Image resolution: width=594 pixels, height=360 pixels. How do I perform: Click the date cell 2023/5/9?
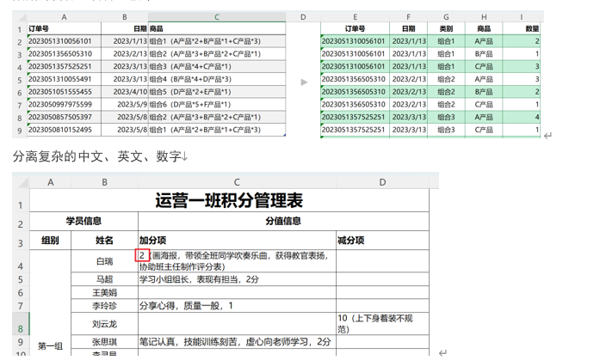pos(125,104)
